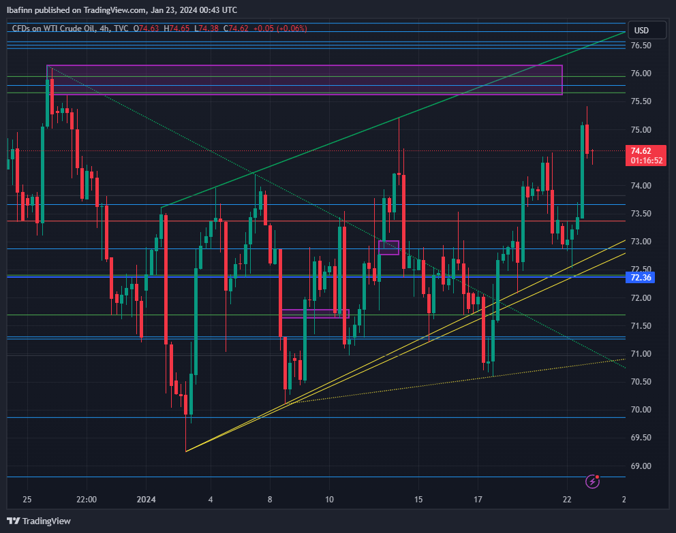Click the 69.00 price scale label
This screenshot has height=533, width=676.
tap(641, 466)
